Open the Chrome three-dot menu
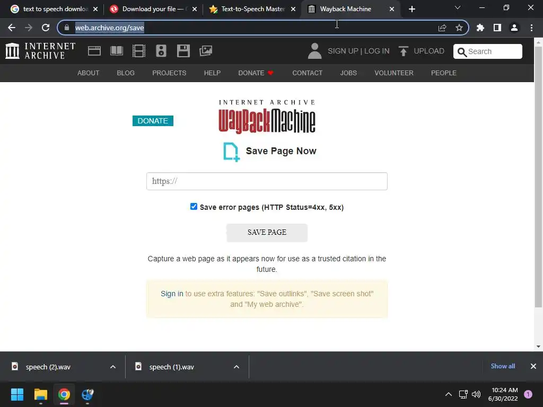The width and height of the screenshot is (543, 407). 531,28
